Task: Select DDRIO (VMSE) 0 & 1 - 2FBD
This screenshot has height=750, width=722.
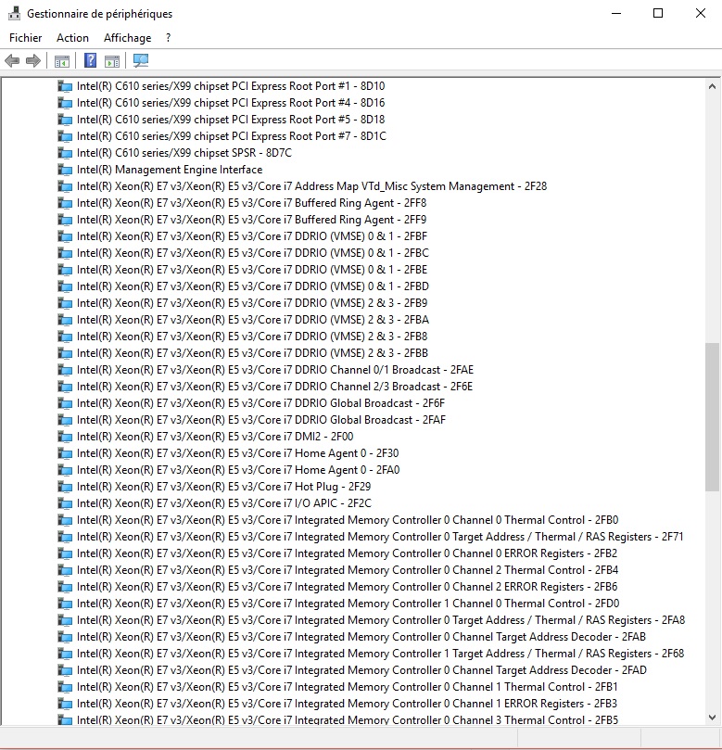Action: pyautogui.click(x=252, y=286)
